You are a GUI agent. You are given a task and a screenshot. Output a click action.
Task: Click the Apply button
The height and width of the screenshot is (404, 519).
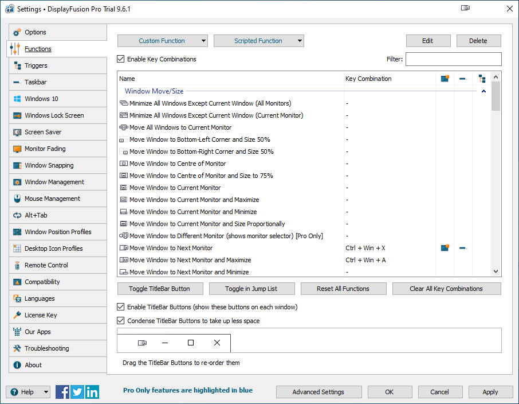click(x=490, y=392)
